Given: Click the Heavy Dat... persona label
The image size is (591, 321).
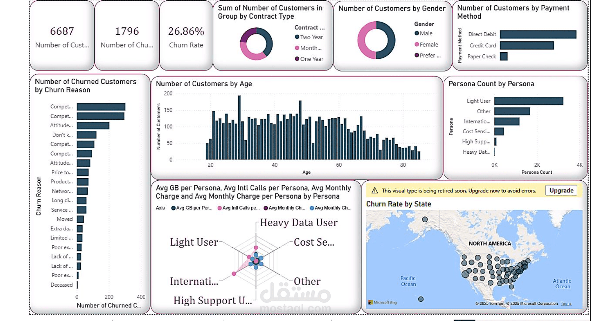Looking at the screenshot, I should [476, 152].
